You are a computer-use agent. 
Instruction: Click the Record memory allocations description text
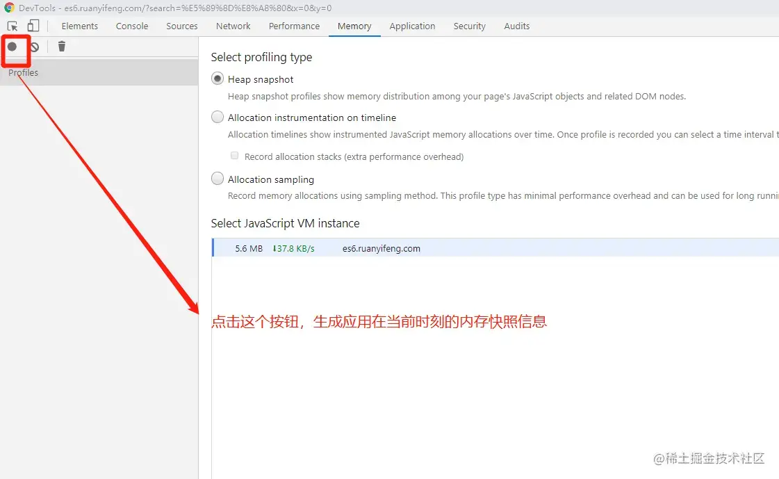[503, 196]
